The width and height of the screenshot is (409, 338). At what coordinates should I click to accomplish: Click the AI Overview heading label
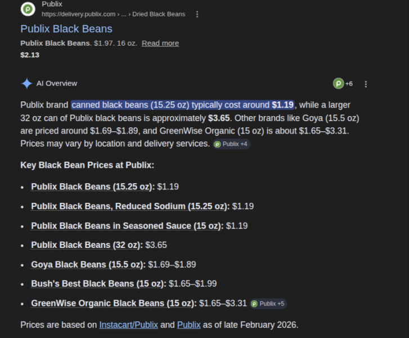click(57, 83)
